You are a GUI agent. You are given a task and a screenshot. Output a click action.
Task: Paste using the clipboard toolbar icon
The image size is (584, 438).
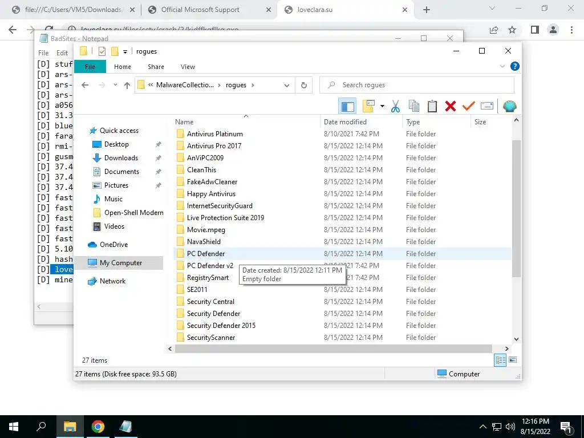(x=432, y=106)
